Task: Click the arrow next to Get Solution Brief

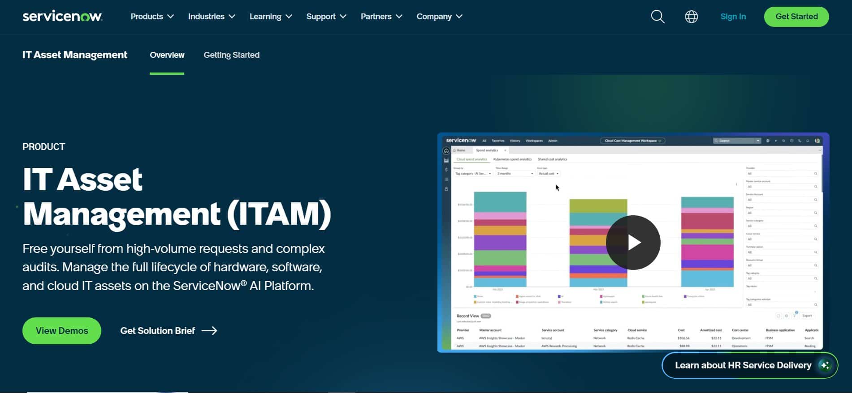Action: (209, 331)
